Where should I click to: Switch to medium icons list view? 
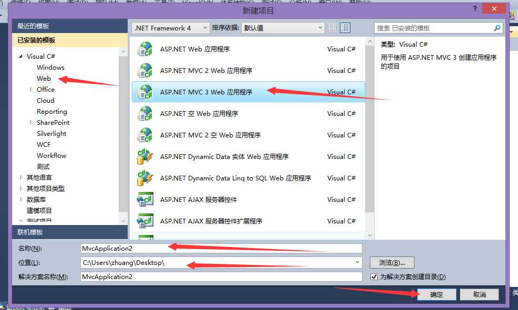(x=345, y=28)
